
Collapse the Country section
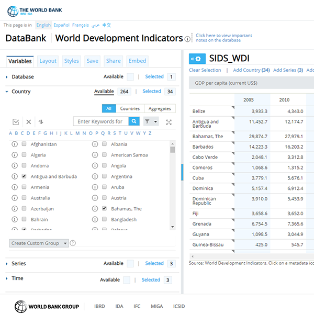7,92
